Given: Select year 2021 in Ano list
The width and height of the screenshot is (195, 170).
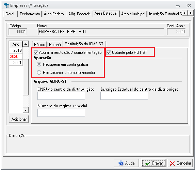Looking at the screenshot, I should (x=16, y=62).
